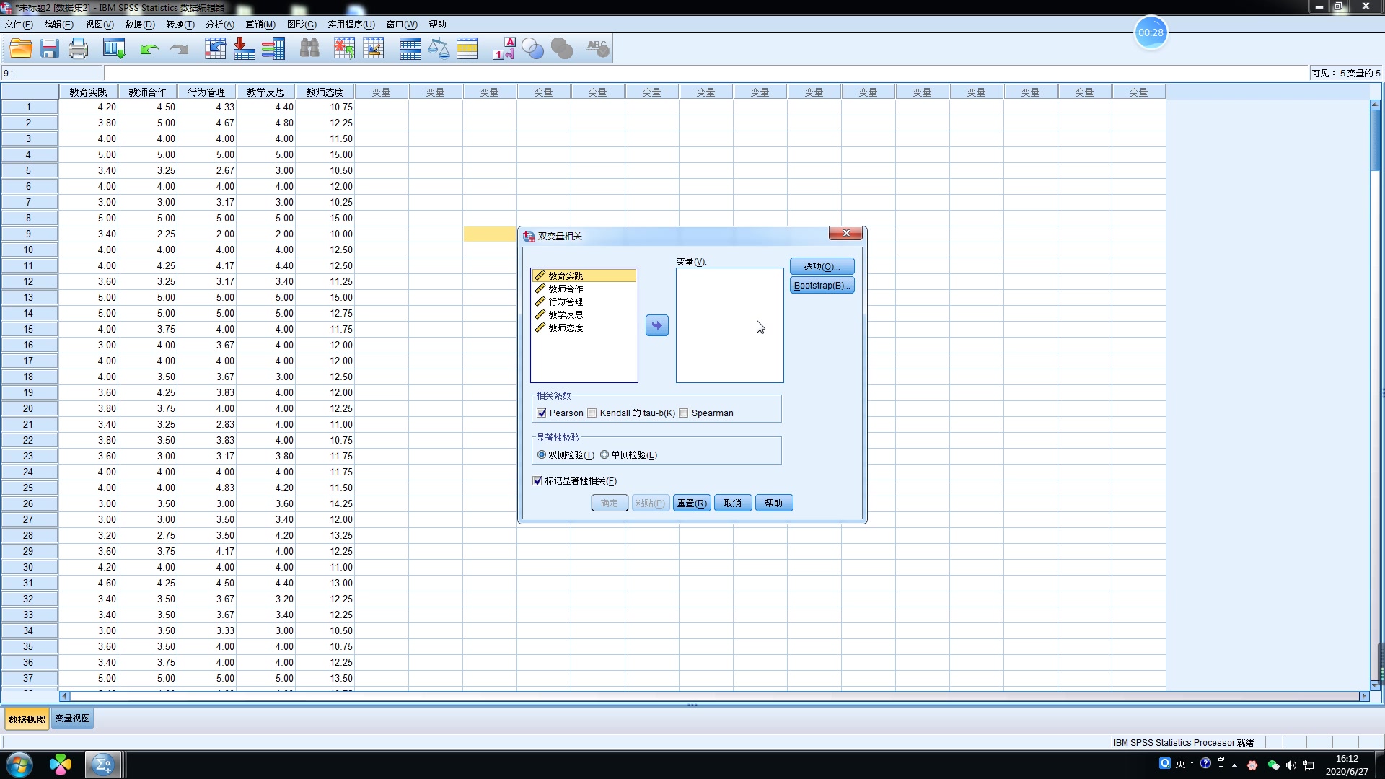Viewport: 1385px width, 779px height.
Task: Enable the Spearman correlation option
Action: click(684, 413)
